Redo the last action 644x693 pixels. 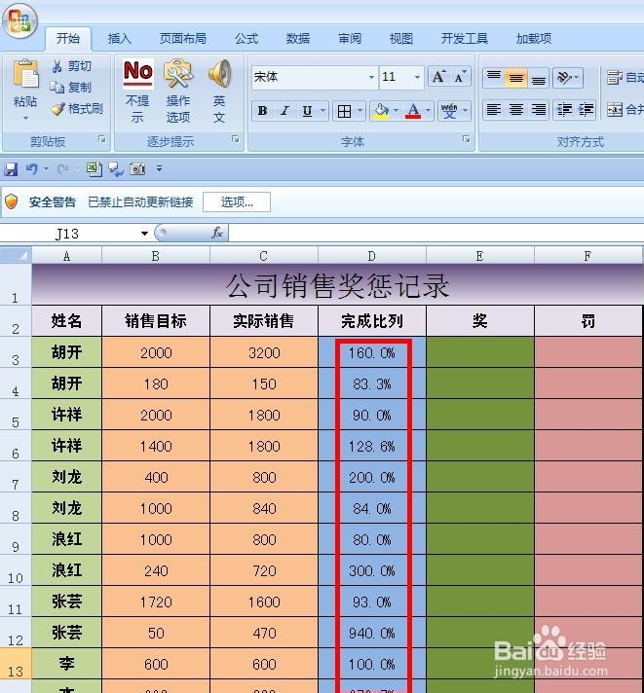coord(62,168)
